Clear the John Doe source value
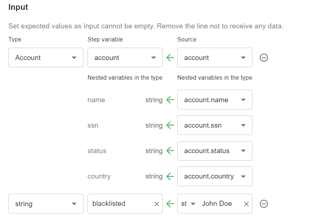 pyautogui.click(x=246, y=204)
